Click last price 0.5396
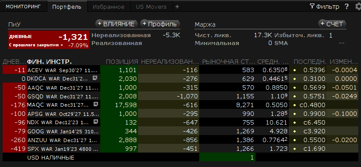The image size is (361, 167). click(x=314, y=70)
